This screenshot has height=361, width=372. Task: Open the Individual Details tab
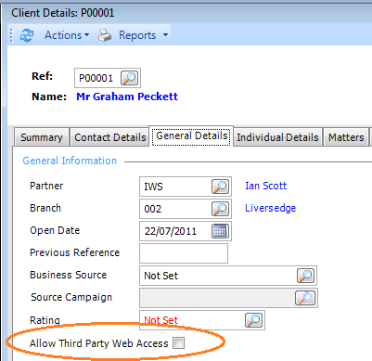tap(277, 137)
